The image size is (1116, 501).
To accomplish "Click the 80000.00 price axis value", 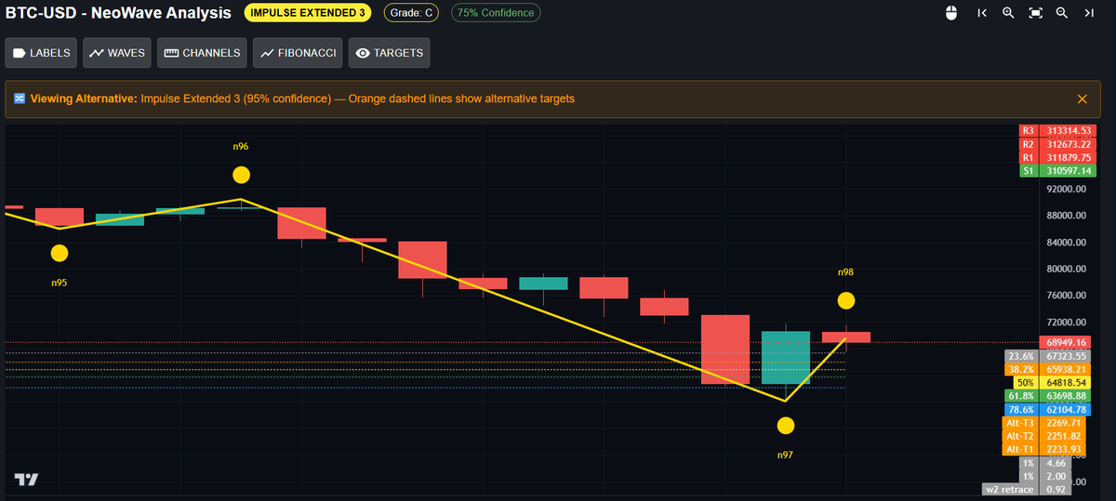I will click(1068, 269).
